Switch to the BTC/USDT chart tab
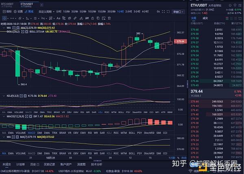This screenshot has width=244, height=174. pyautogui.click(x=7, y=5)
